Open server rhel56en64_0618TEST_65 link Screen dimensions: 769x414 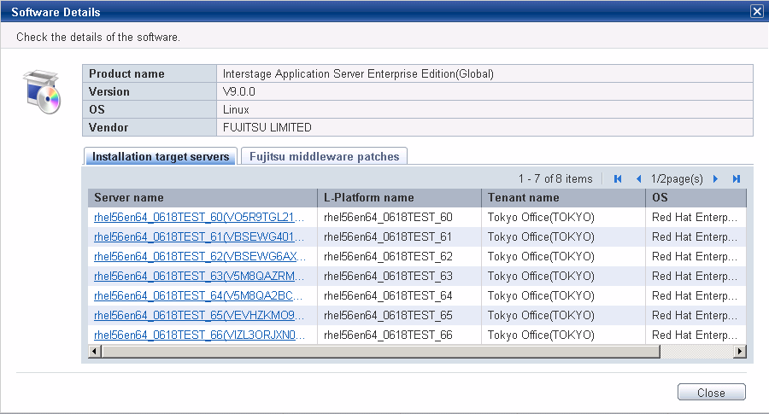[199, 315]
